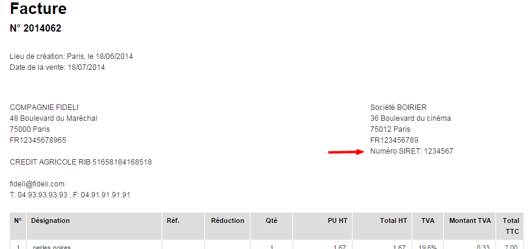Select the Facture heading
Viewport: 532px width, 249px height.
click(x=38, y=9)
